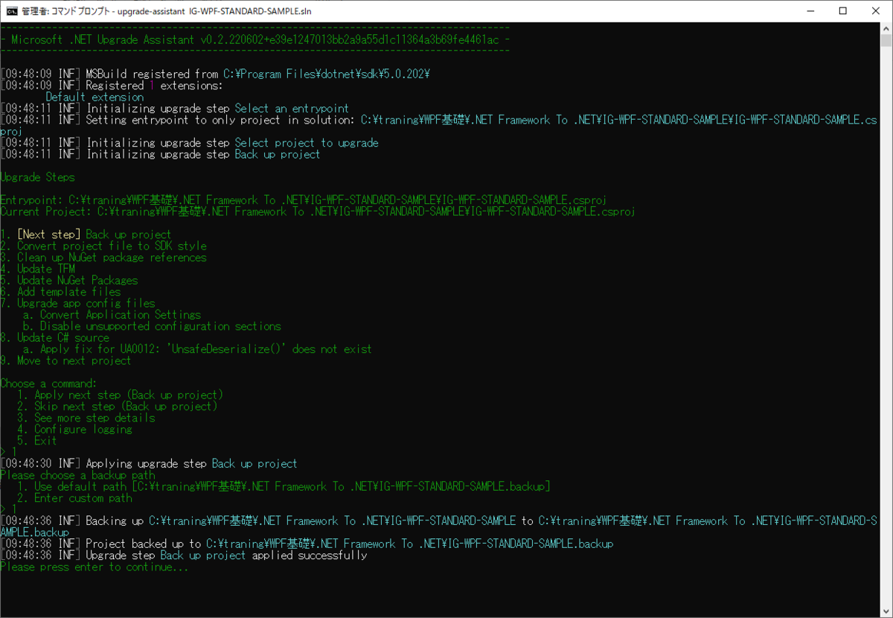Click the scrollbar down arrow
This screenshot has width=893, height=618.
point(885,610)
